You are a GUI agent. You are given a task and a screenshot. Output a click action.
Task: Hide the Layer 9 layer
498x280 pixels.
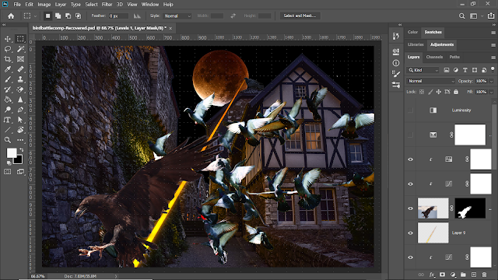point(410,233)
